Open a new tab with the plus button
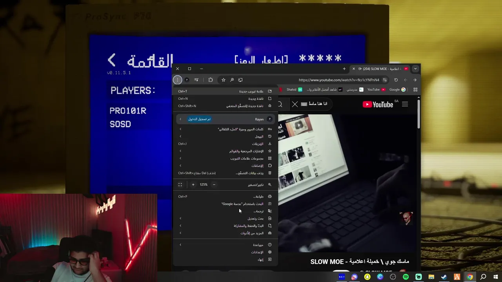The image size is (502, 282). click(x=344, y=69)
